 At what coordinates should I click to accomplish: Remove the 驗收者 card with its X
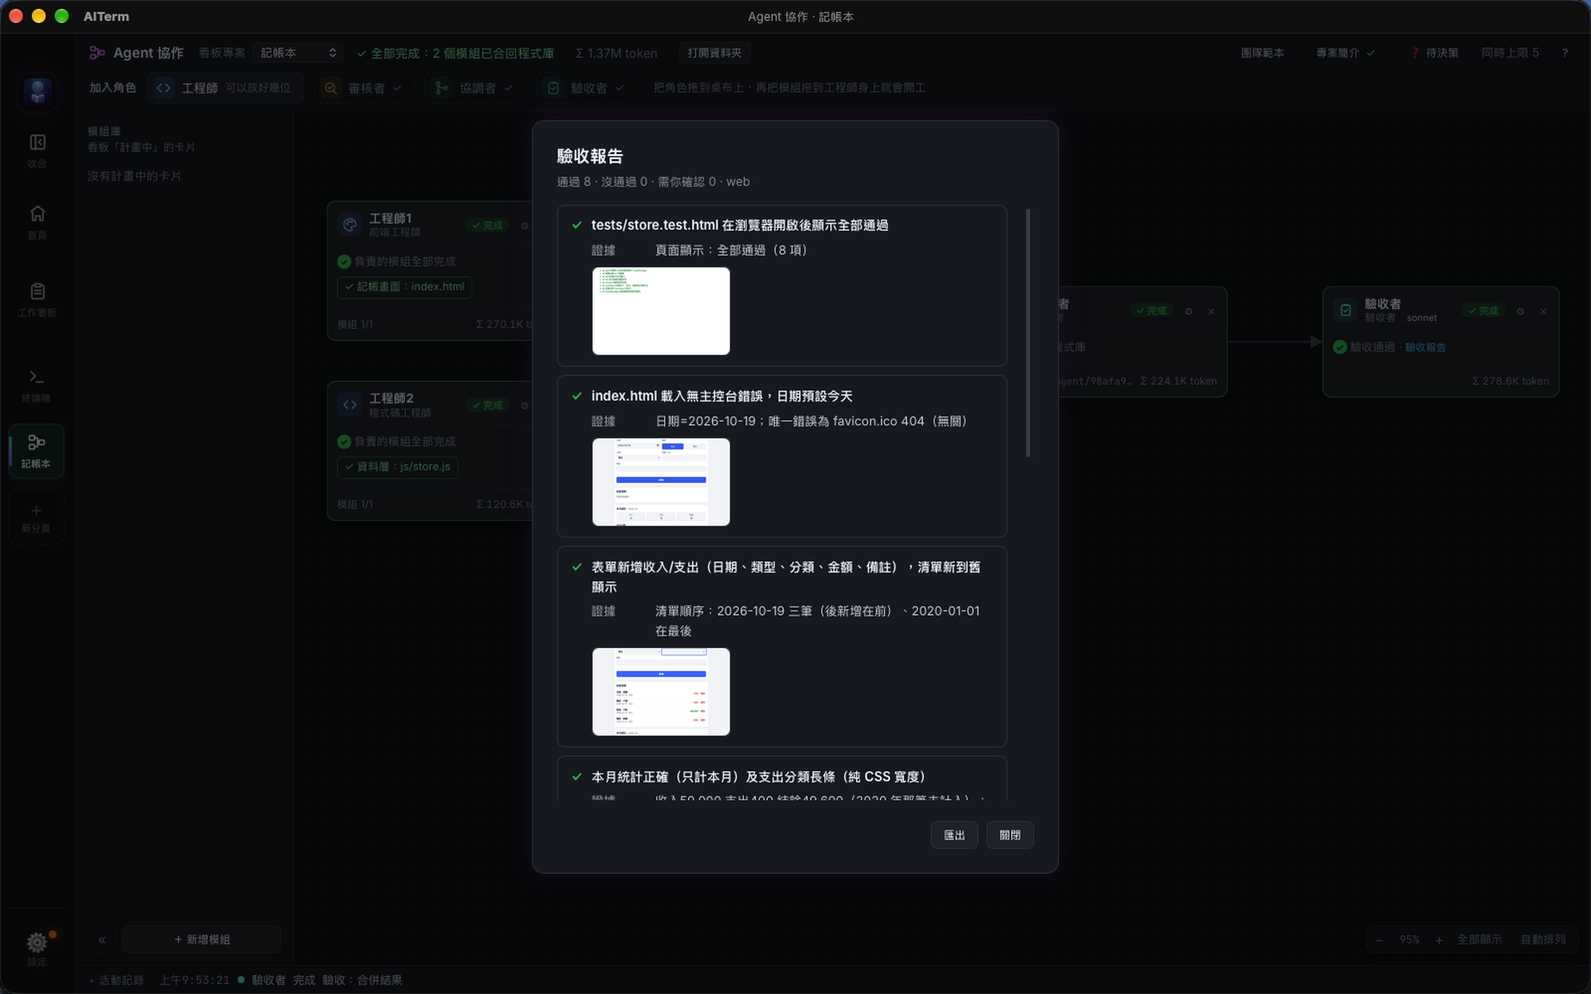(x=1543, y=311)
